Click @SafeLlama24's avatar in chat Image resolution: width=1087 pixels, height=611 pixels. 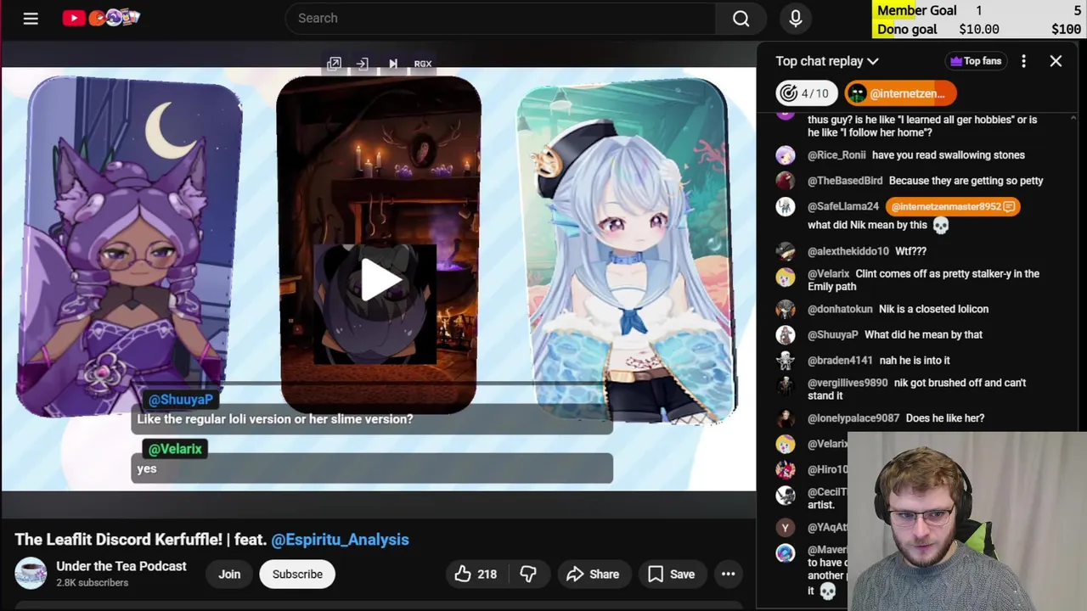click(786, 206)
